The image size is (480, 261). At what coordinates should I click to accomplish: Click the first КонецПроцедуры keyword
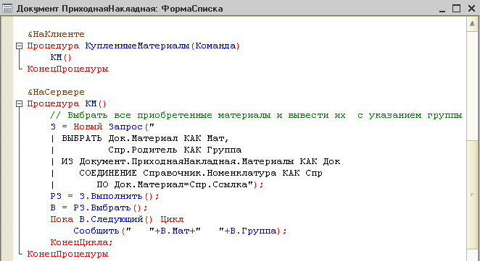[x=67, y=69]
